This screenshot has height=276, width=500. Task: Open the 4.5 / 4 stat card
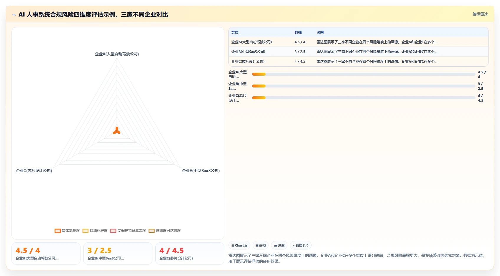point(46,253)
